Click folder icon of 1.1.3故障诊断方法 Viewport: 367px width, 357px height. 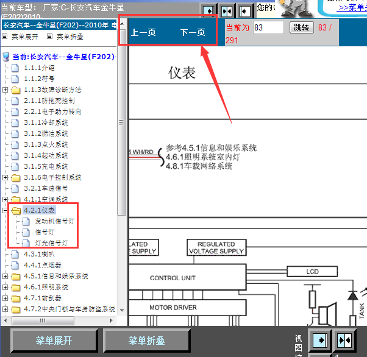click(x=16, y=90)
